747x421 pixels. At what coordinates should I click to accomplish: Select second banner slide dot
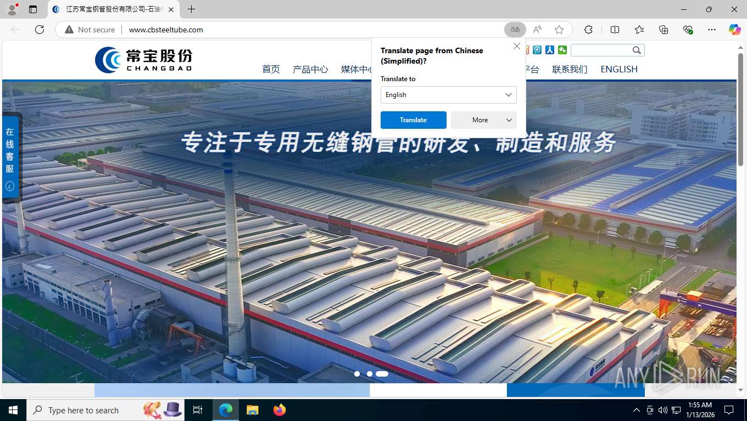pyautogui.click(x=370, y=374)
